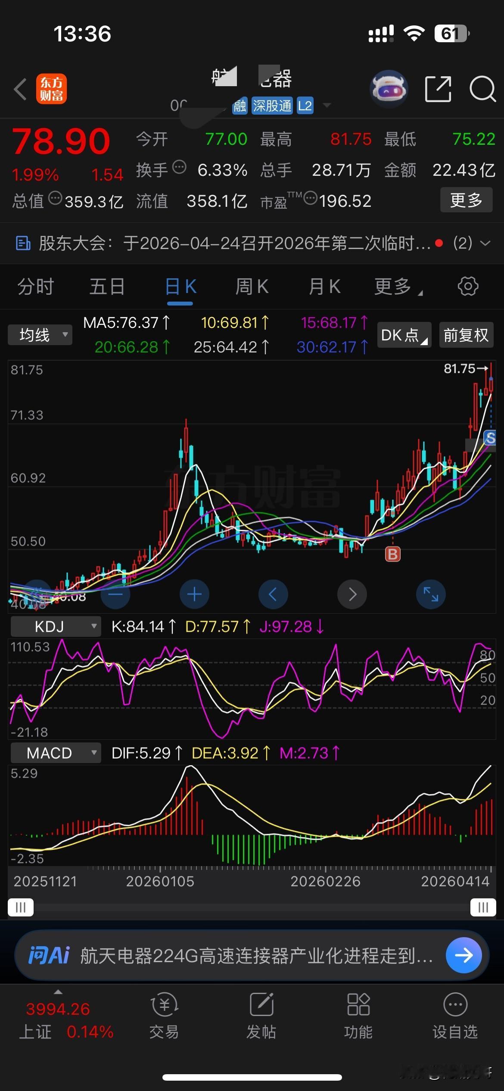Screen dimensions: 504x1091
Task: Tap the current price 78.90
Action: pyautogui.click(x=61, y=141)
